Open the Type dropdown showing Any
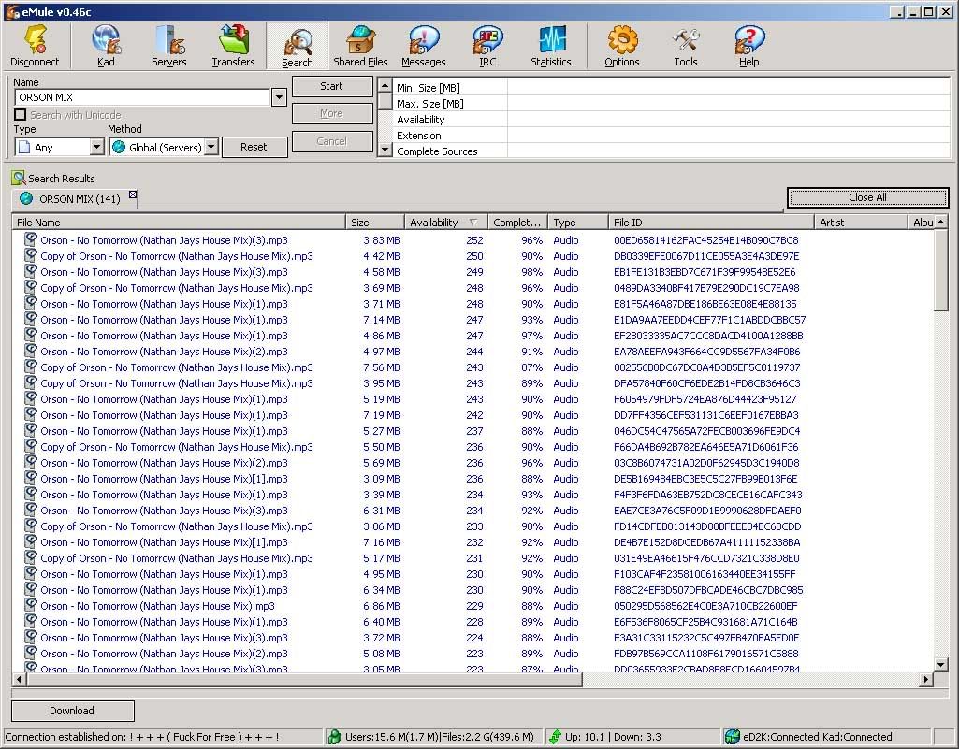959x749 pixels. point(96,147)
